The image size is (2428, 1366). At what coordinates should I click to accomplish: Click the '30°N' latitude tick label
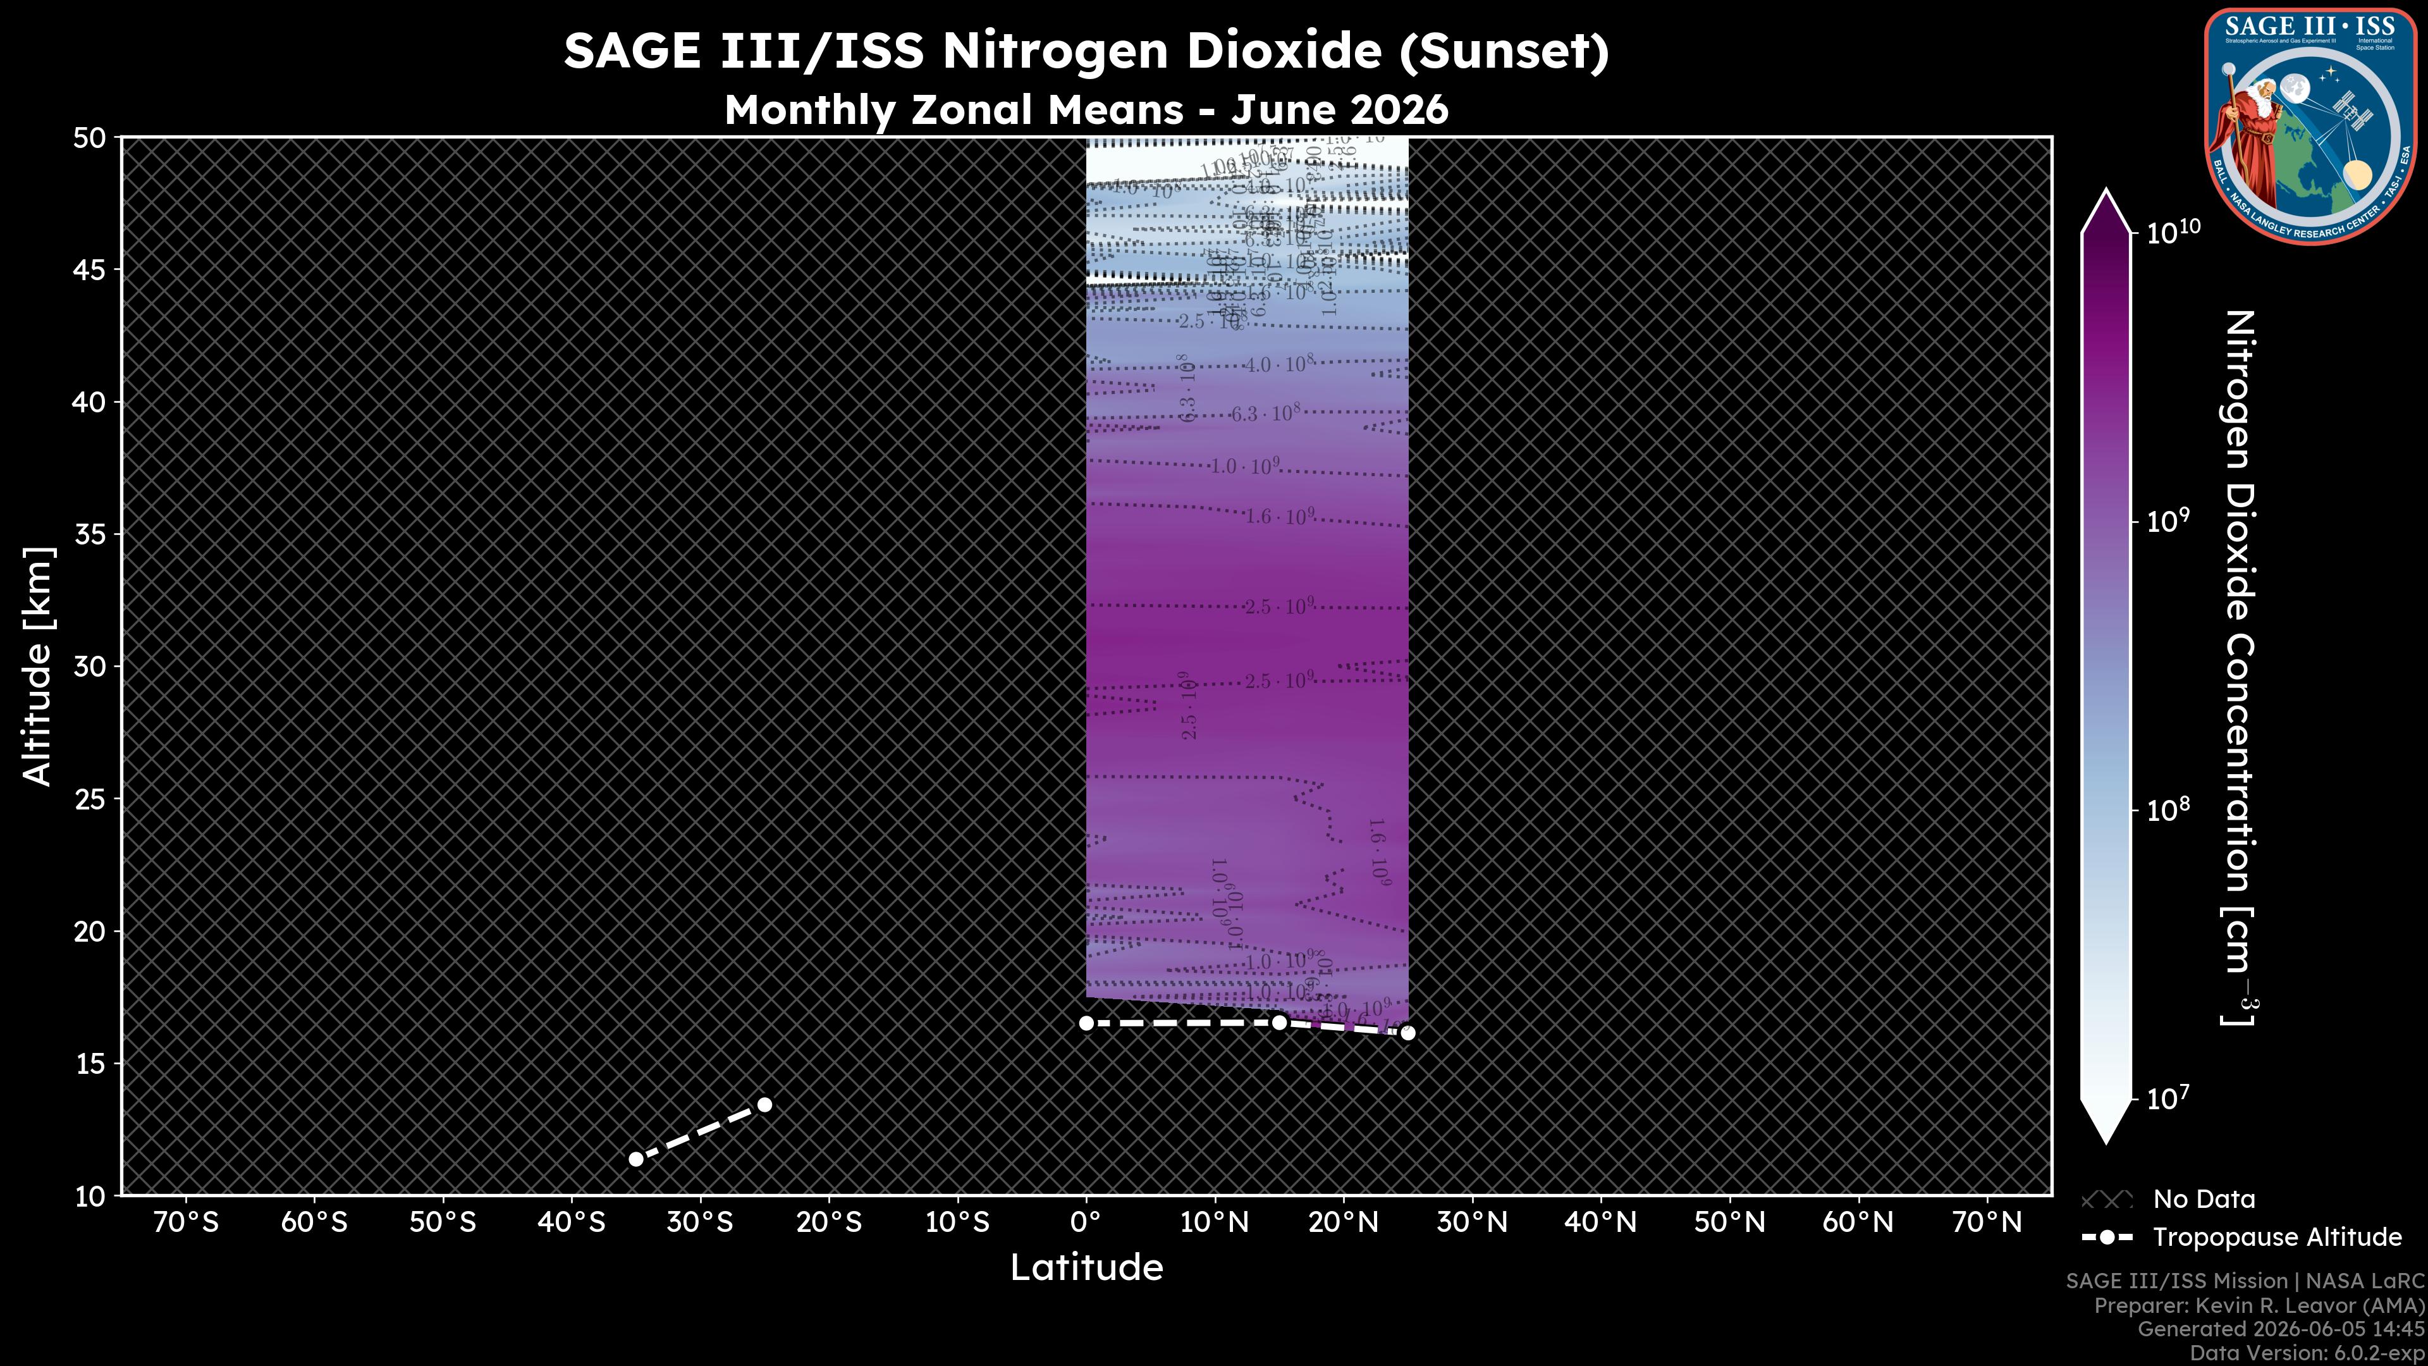coord(1472,1222)
